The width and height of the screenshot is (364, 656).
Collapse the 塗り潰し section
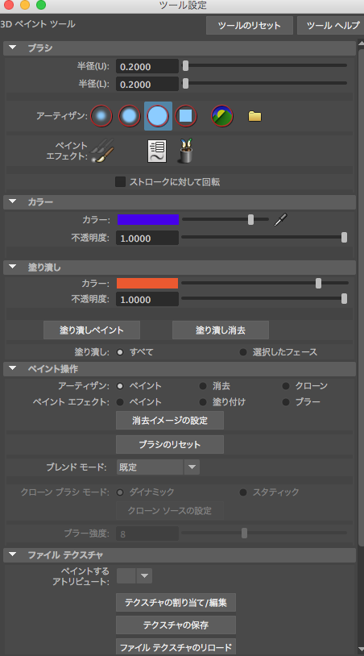(x=13, y=267)
